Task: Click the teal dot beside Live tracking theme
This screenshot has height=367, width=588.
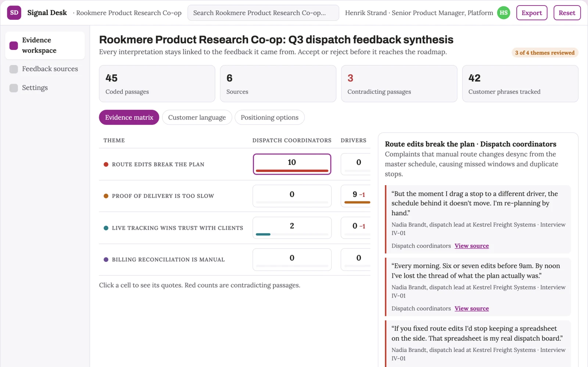Action: 106,228
